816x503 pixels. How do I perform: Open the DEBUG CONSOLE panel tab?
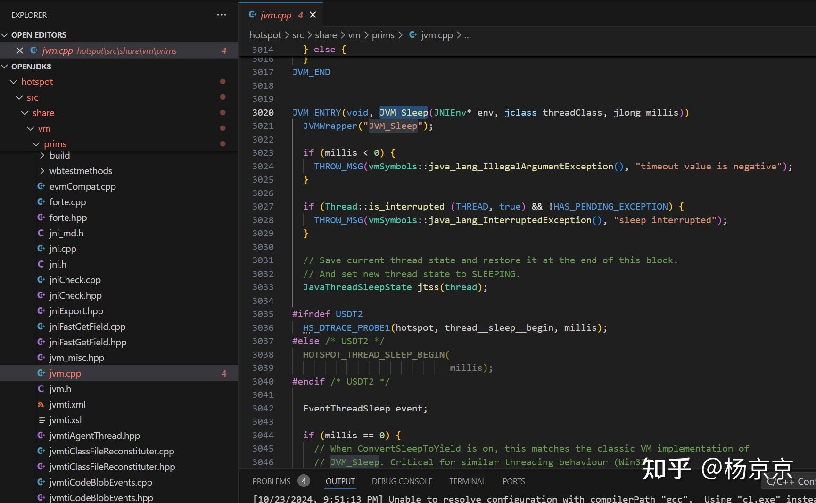(402, 481)
